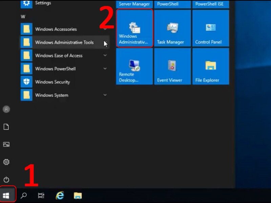The image size is (271, 203).
Task: Open Internet Explorer from the taskbar
Action: tap(60, 195)
